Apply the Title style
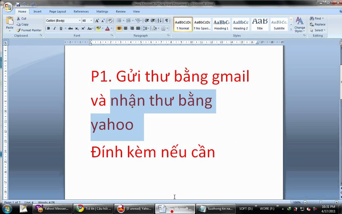 [260, 24]
